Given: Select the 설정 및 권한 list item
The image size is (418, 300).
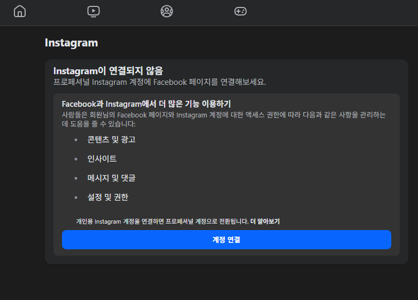Looking at the screenshot, I should coord(108,197).
